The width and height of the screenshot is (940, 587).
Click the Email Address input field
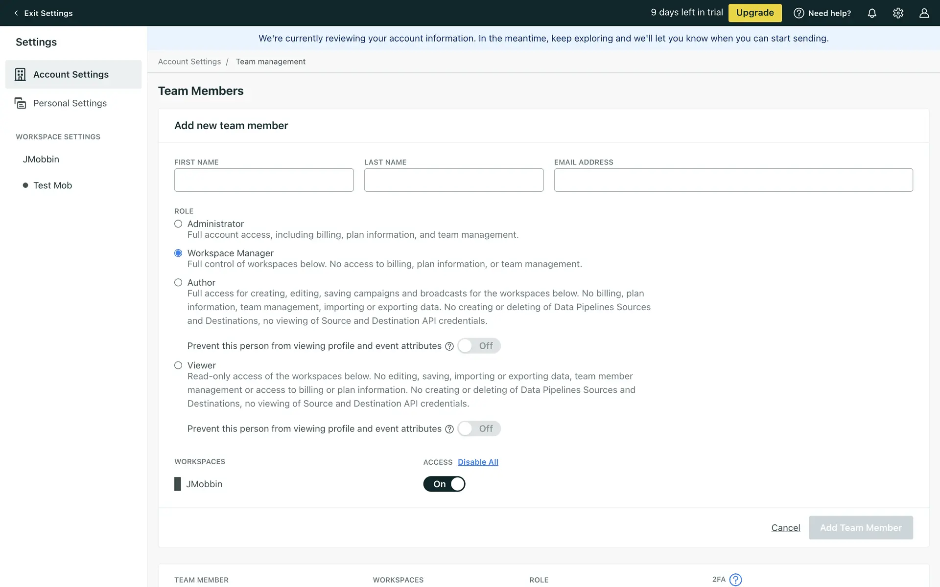pos(733,180)
